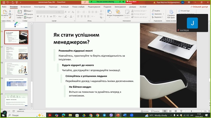Screen dimensions: 211x118
Task: Open the Comments (Примітки) pane
Action: click(155, 111)
